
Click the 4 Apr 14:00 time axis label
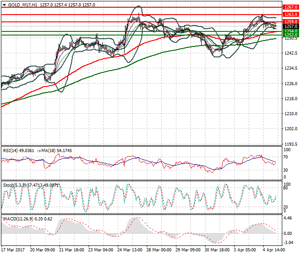click(x=274, y=250)
